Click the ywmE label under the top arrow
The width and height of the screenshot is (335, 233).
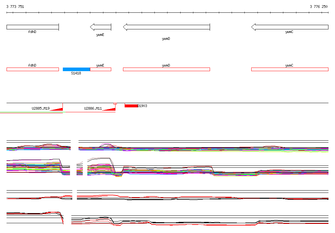pos(100,35)
